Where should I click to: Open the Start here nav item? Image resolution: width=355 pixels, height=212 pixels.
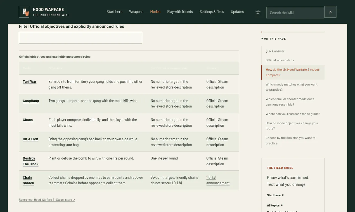point(115,12)
